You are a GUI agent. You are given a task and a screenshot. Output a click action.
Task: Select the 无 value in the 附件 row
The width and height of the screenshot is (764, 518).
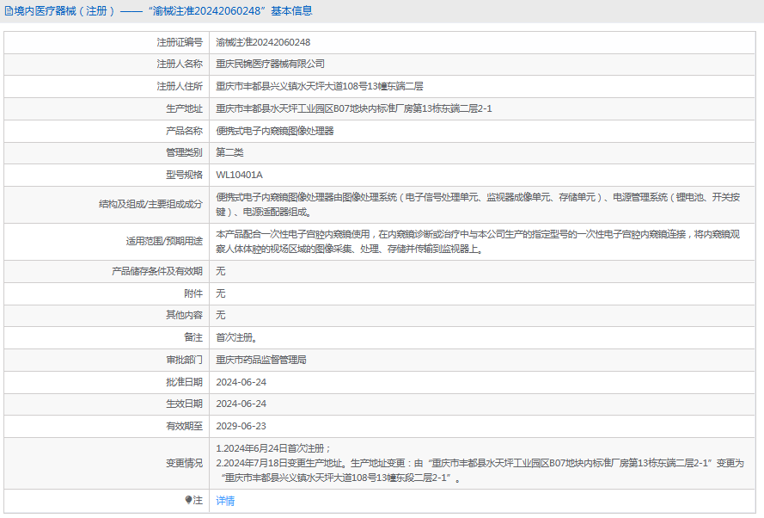221,293
